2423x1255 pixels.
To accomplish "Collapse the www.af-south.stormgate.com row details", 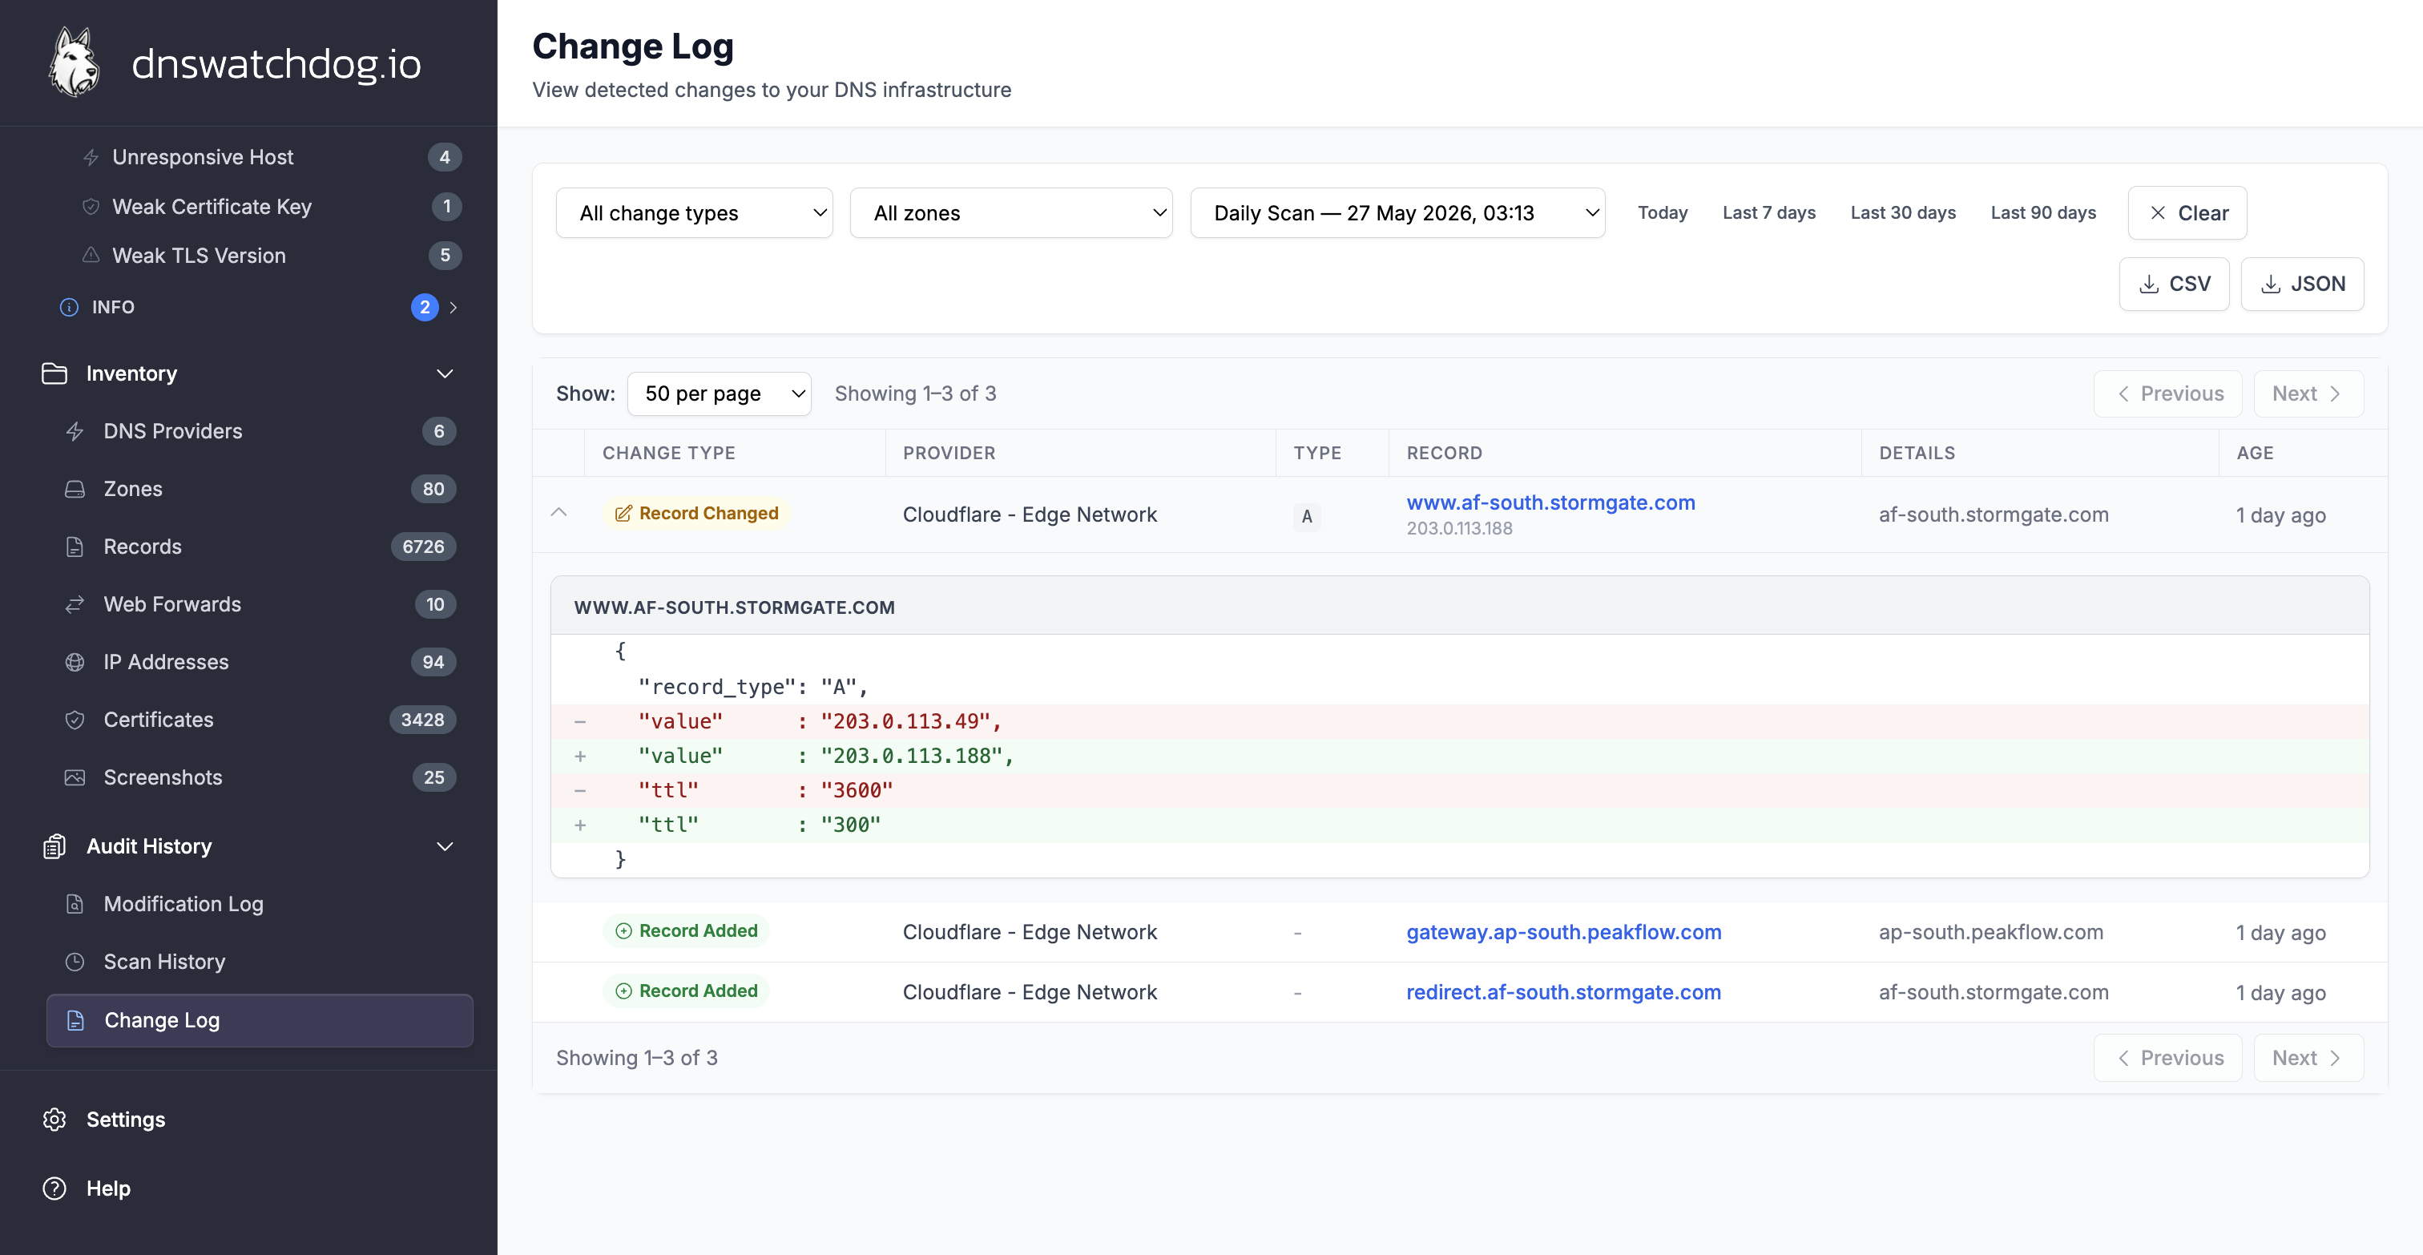I will pos(558,514).
